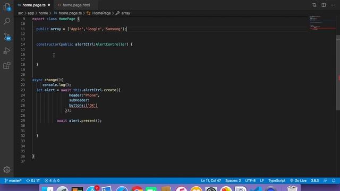
Task: Open Problems via errors and warnings count
Action: 52,180
